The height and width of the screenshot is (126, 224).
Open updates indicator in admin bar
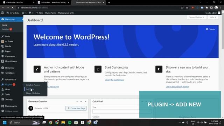(24, 13)
